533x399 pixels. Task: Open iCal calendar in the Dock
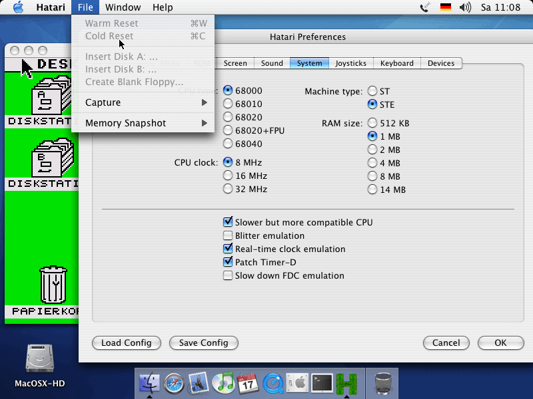pyautogui.click(x=248, y=384)
